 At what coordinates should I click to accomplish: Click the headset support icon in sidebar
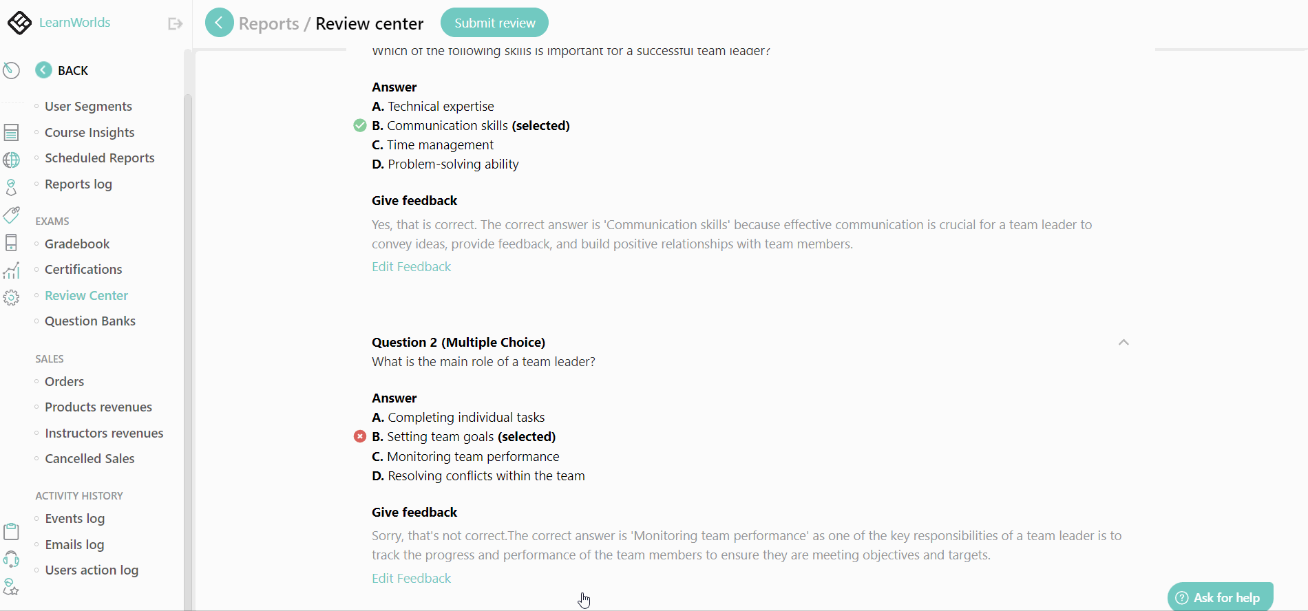(x=11, y=559)
